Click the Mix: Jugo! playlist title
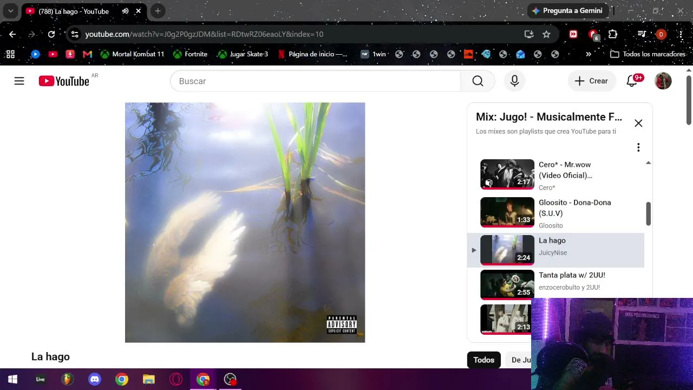The width and height of the screenshot is (693, 390). (549, 117)
